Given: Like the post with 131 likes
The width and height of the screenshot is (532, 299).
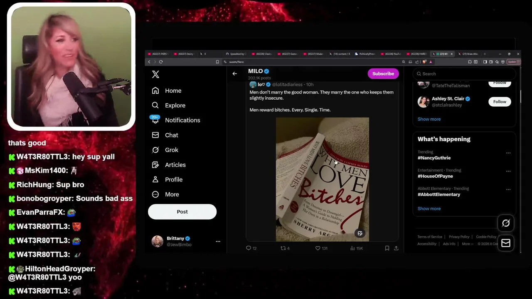Looking at the screenshot, I should 318,248.
